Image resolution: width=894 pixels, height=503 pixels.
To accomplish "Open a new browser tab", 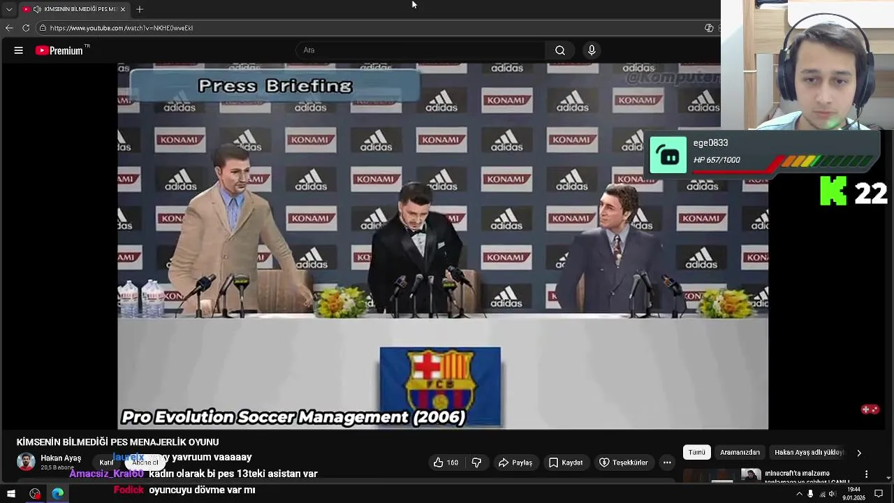I will click(x=140, y=9).
